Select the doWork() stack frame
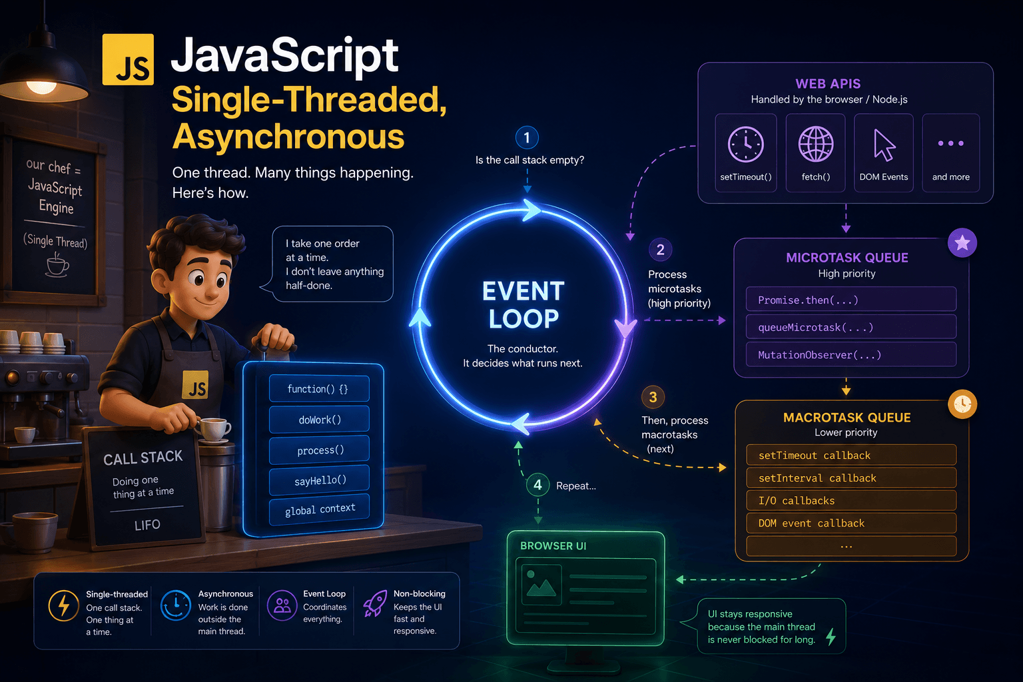This screenshot has width=1023, height=682. tap(319, 420)
